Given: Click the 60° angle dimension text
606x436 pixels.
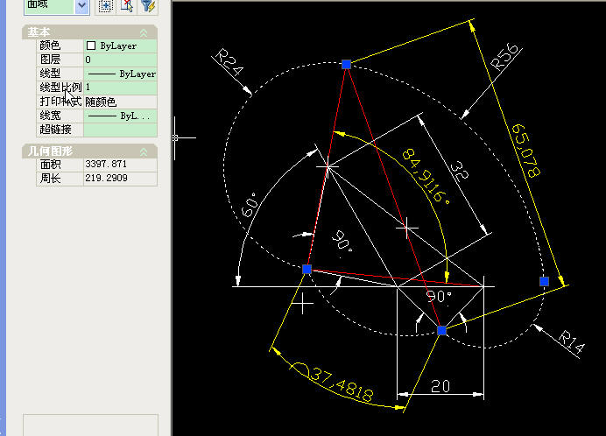Looking at the screenshot, I should (250, 205).
